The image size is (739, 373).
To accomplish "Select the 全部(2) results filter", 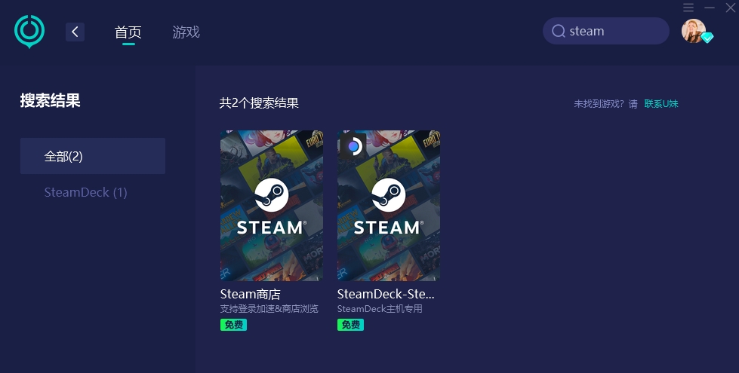I will tap(92, 156).
